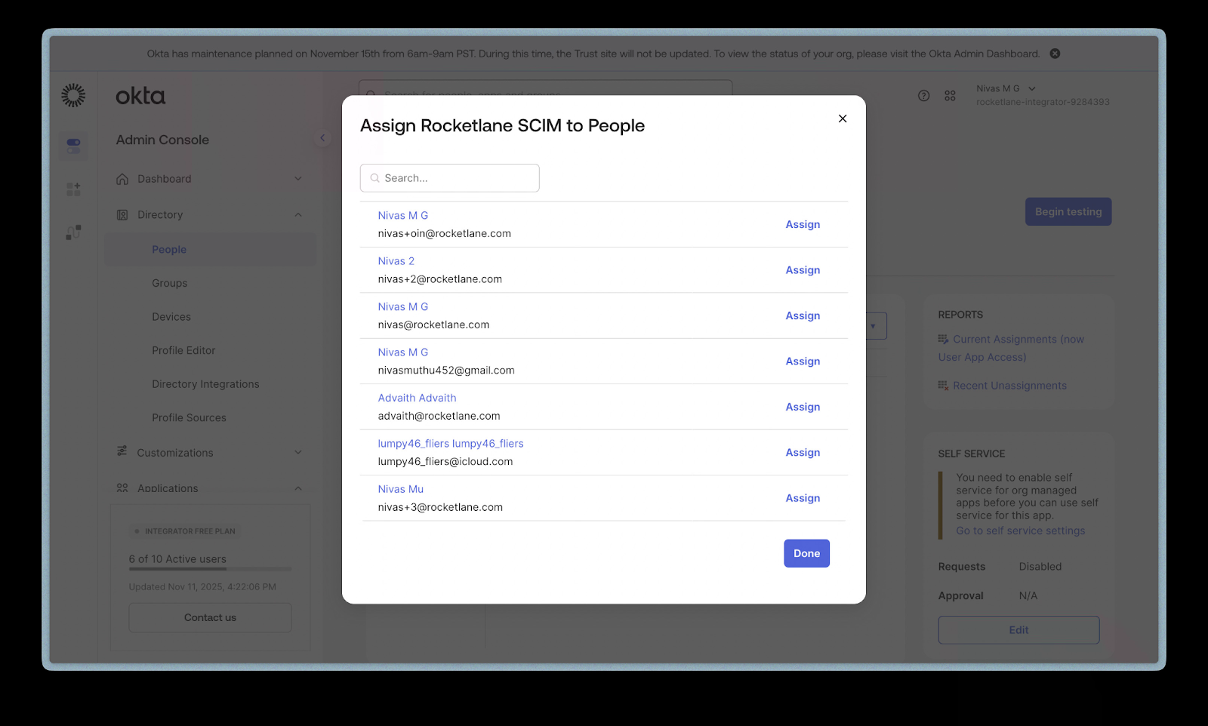Assign nivas+oin@rocketlane.com user
The height and width of the screenshot is (726, 1208).
tap(803, 224)
